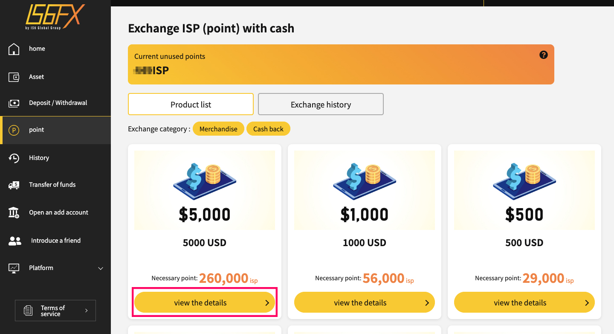This screenshot has width=614, height=334.
Task: Click the home house icon in sidebar
Action: point(14,49)
